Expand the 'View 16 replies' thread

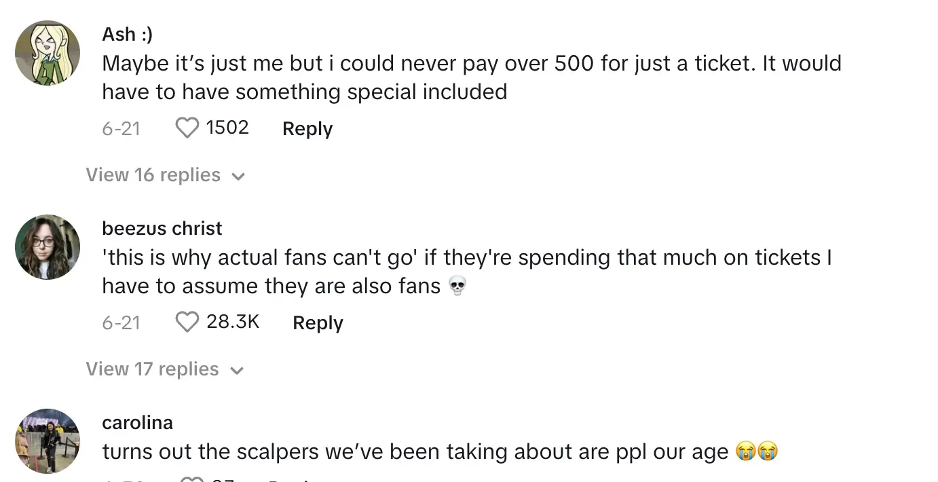coord(153,175)
